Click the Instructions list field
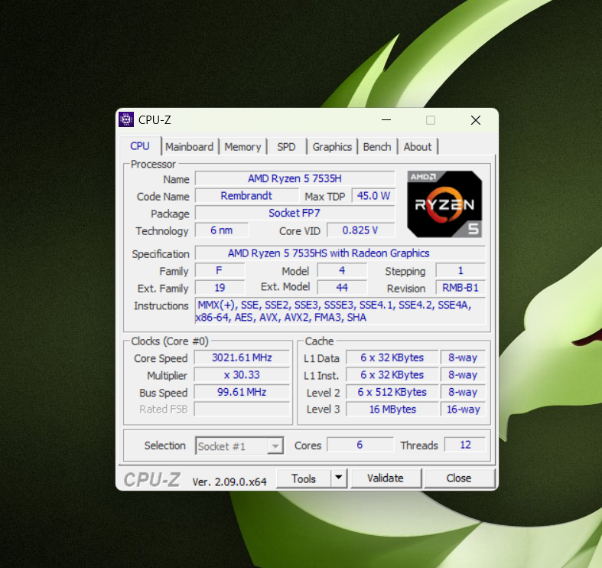602x568 pixels. [340, 311]
